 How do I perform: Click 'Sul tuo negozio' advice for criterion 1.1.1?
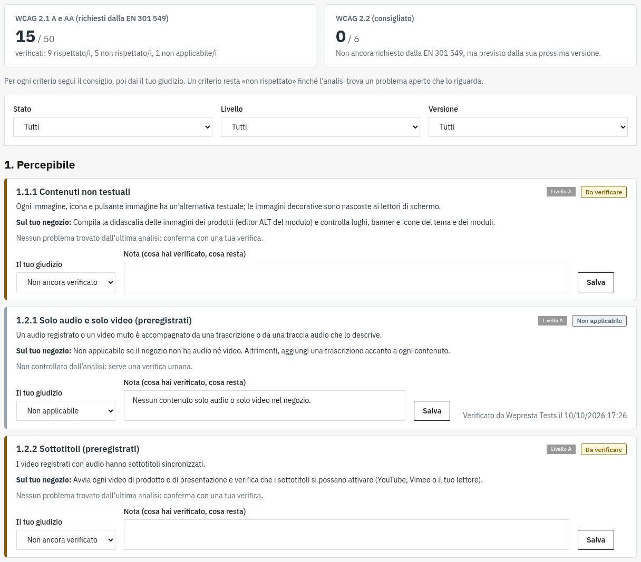(x=256, y=222)
